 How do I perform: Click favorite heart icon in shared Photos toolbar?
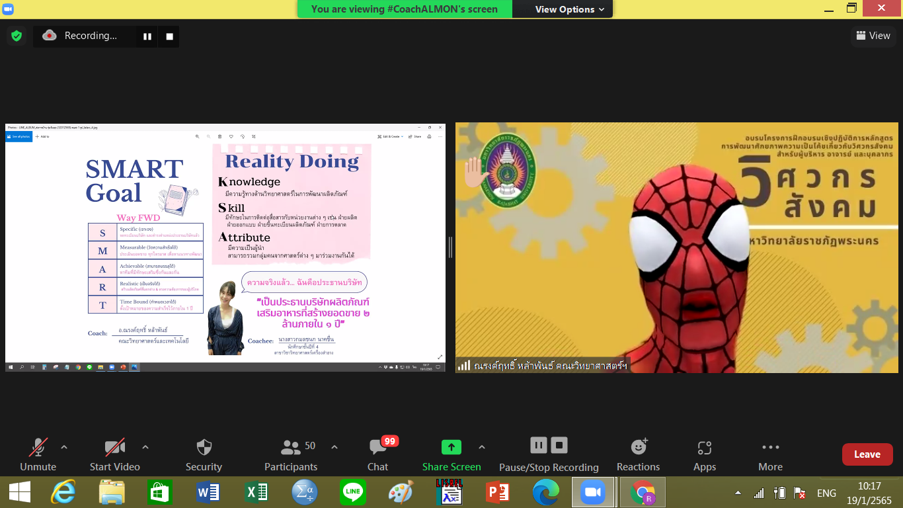pos(231,136)
